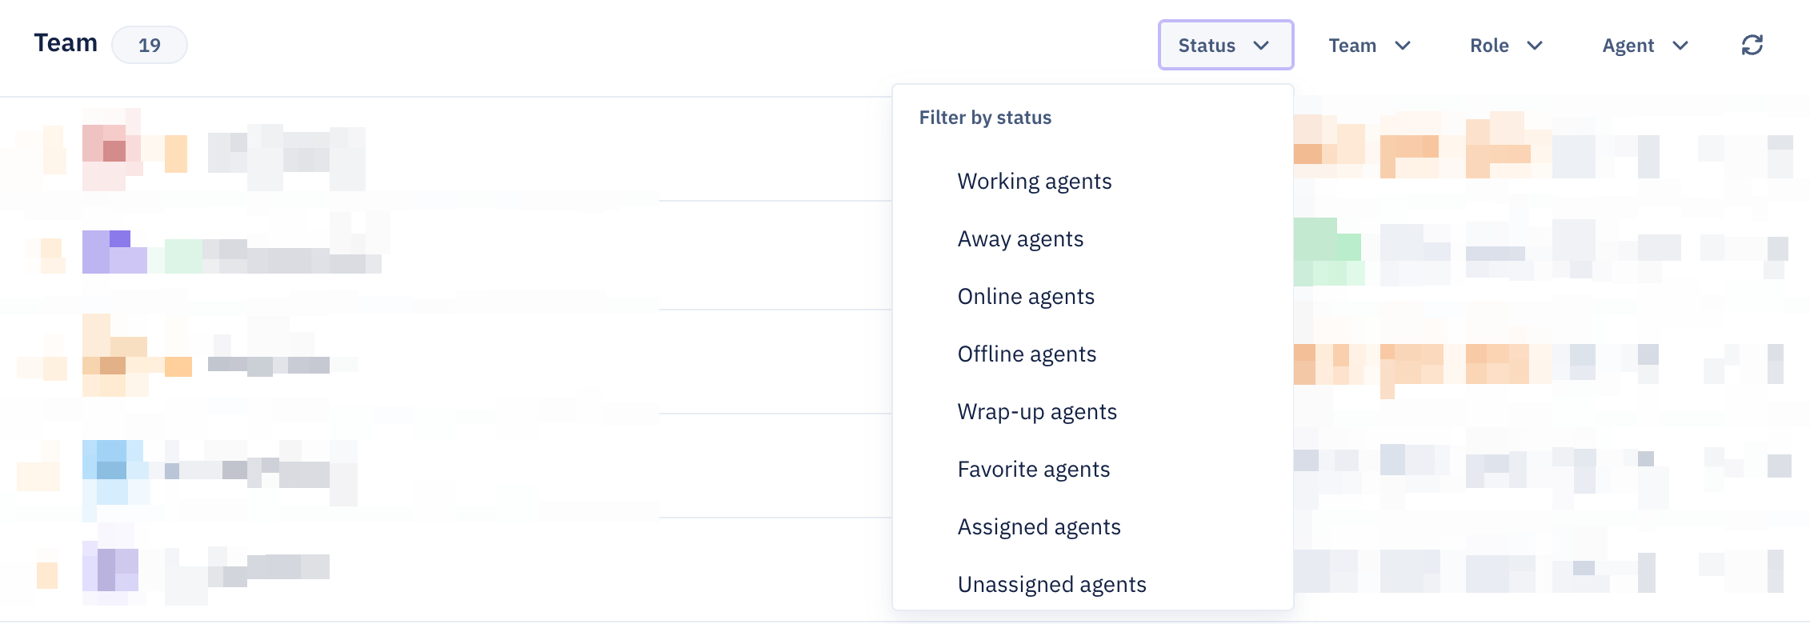Click the Status dropdown chevron arrow
This screenshot has height=624, width=1810.
pos(1261,46)
